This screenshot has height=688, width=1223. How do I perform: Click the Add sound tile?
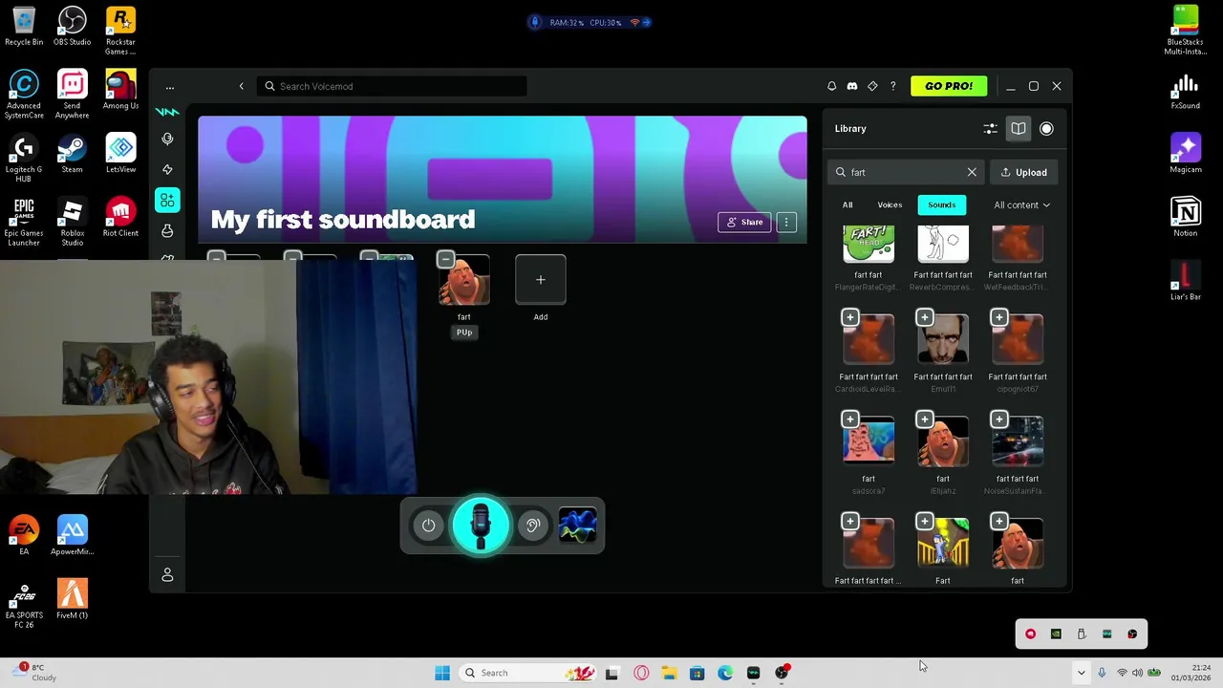540,280
